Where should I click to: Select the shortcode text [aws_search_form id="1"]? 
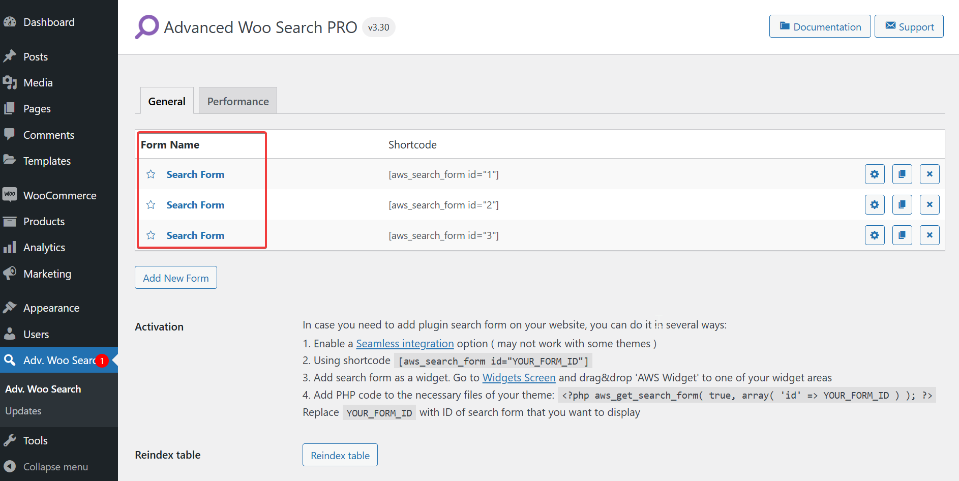point(443,174)
